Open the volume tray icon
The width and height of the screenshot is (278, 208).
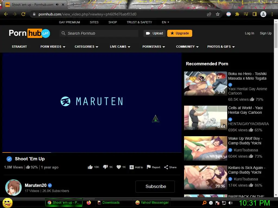(x=230, y=203)
